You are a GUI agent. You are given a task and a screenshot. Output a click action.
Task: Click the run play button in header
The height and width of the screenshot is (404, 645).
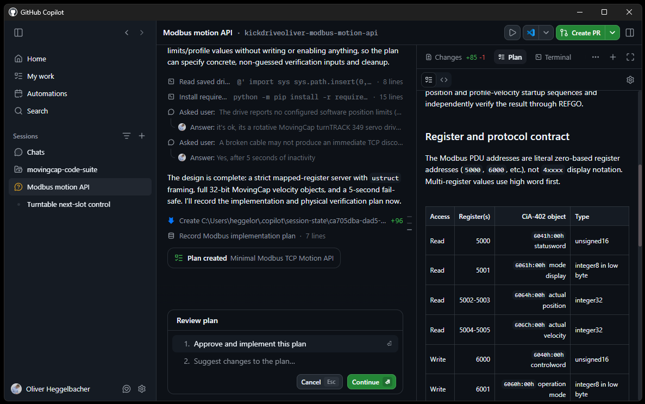click(x=512, y=33)
